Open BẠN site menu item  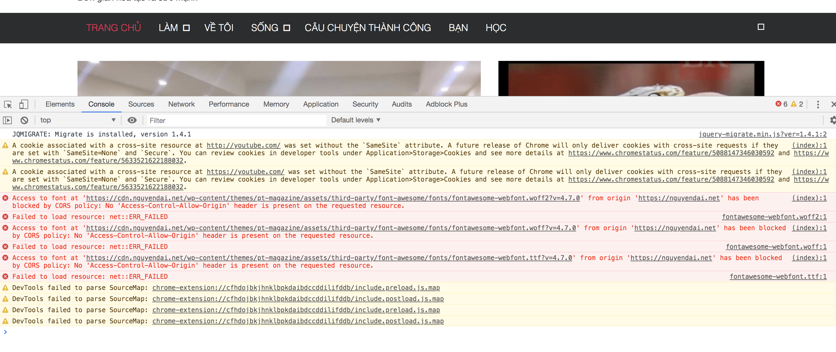(x=458, y=28)
